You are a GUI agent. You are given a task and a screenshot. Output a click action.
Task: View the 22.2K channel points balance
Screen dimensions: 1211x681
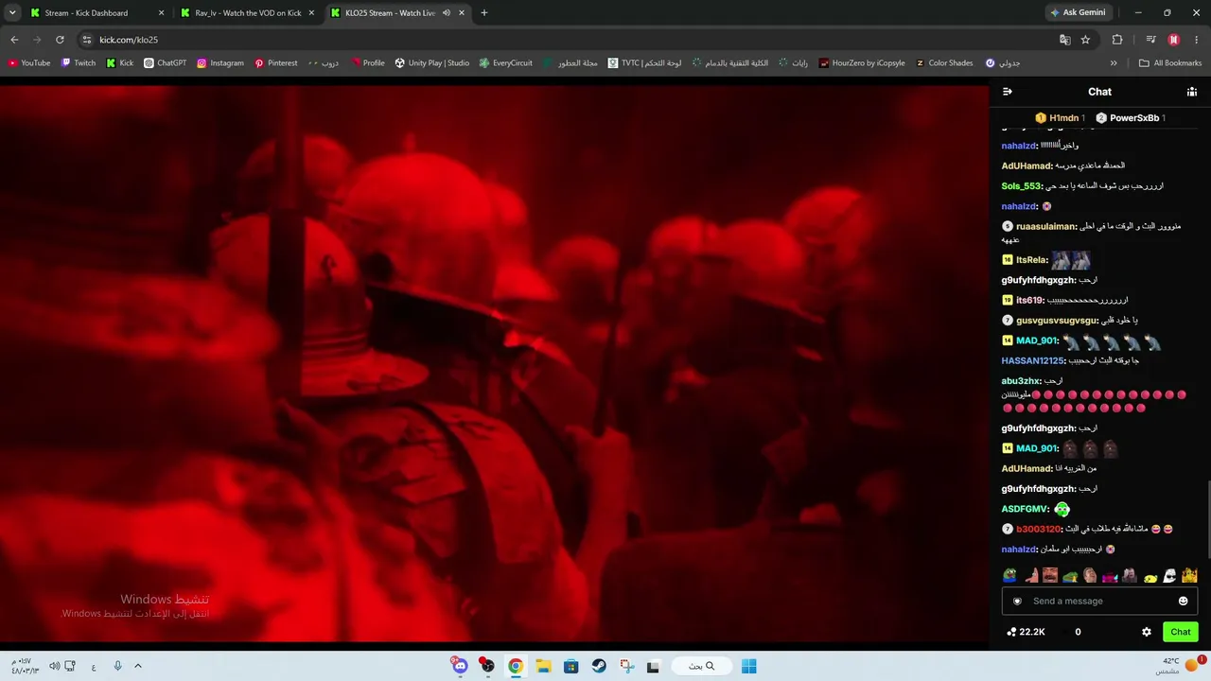(1026, 632)
